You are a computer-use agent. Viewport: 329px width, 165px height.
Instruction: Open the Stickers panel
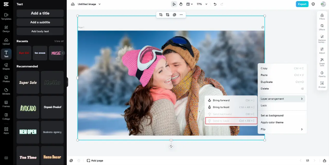(x=6, y=91)
